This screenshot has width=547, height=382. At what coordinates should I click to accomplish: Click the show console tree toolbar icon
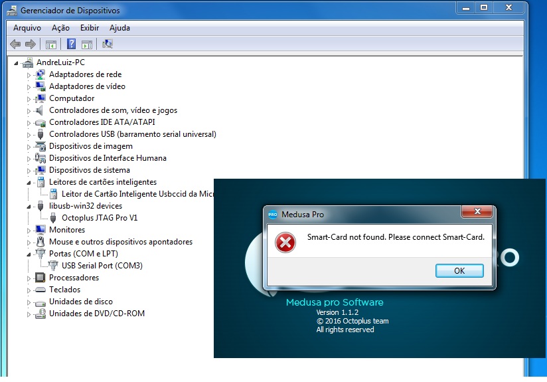(51, 45)
